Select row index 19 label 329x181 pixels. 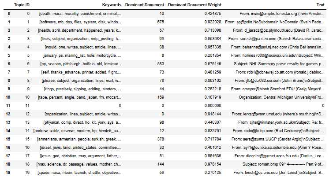click(4, 173)
